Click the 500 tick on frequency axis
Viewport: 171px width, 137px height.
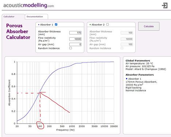[62, 126]
